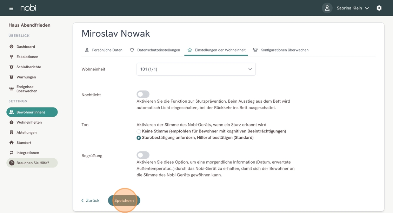This screenshot has width=393, height=213.
Task: Click the Nachtlicht label
Action: tap(91, 95)
